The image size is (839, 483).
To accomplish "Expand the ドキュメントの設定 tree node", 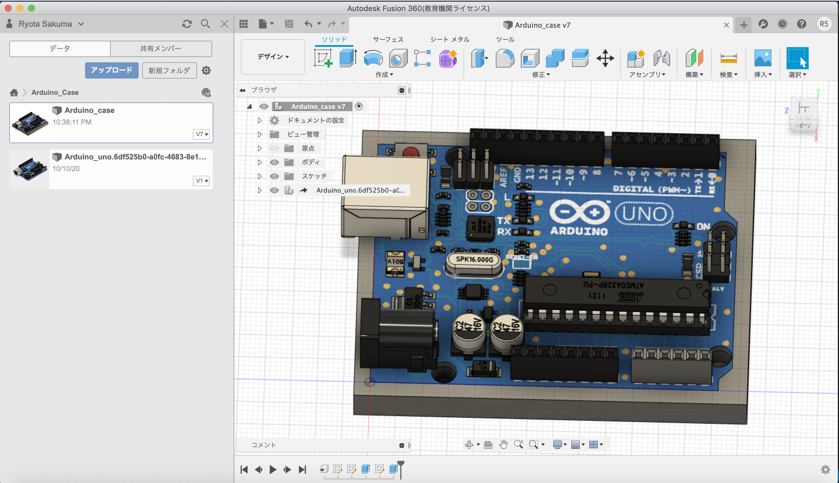I will [260, 120].
